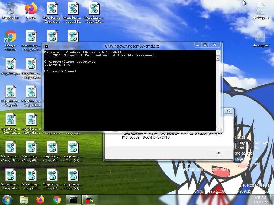Select the MegaSussy Copy (6) script file
This screenshot has height=205, width=274.
pyautogui.click(x=31, y=68)
